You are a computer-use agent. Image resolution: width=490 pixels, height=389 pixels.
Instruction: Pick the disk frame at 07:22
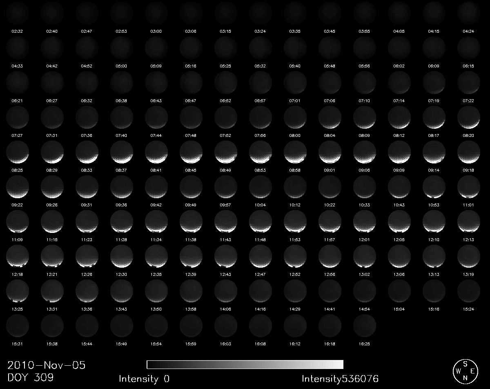(469, 82)
